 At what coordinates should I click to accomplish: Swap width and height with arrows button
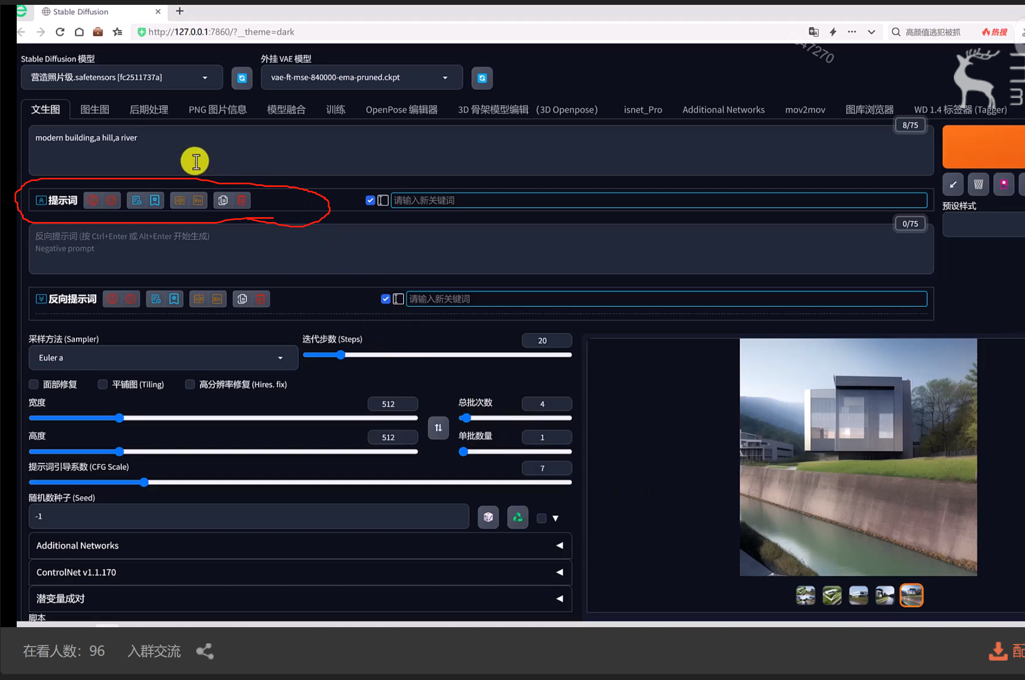coord(438,428)
